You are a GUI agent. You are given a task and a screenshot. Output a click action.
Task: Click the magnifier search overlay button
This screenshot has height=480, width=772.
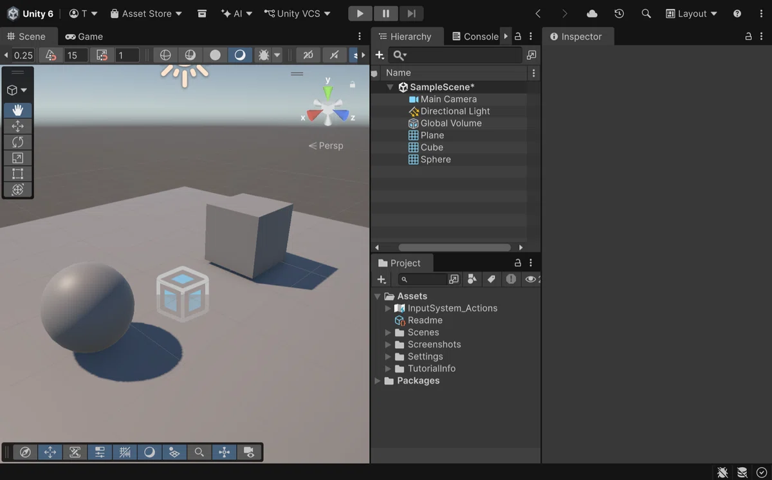(x=199, y=452)
